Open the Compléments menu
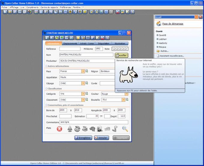 click(x=32, y=7)
